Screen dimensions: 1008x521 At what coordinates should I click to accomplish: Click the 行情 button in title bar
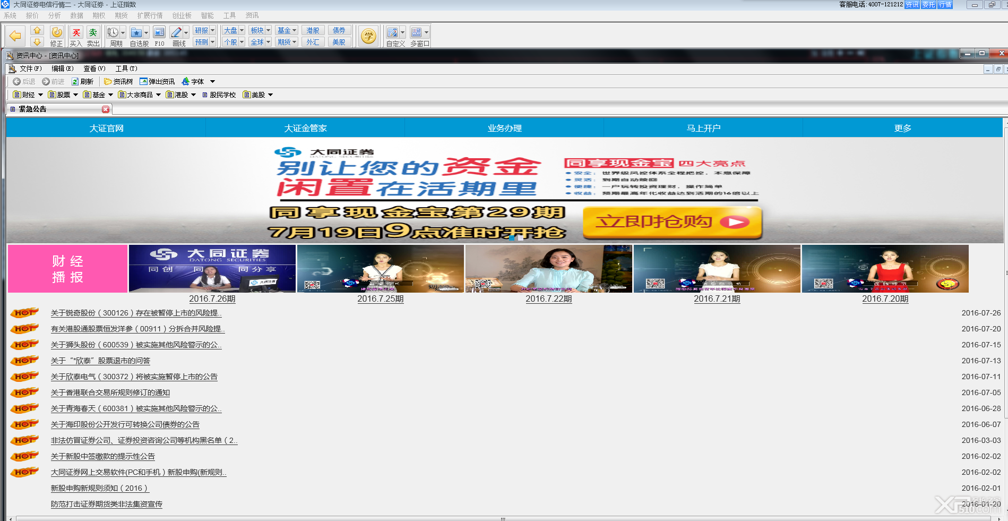pyautogui.click(x=945, y=5)
